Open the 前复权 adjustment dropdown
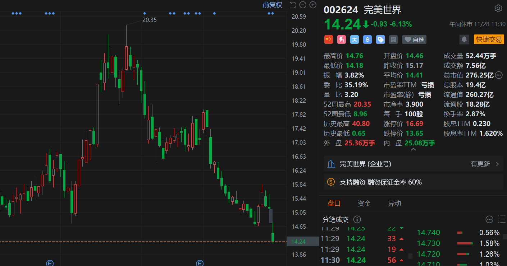The height and width of the screenshot is (266, 507). 272,5
